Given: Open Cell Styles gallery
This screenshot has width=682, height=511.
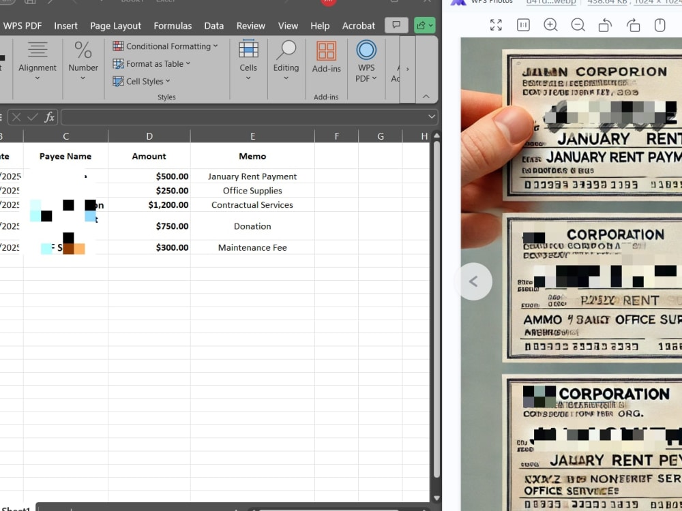Looking at the screenshot, I should click(x=141, y=81).
